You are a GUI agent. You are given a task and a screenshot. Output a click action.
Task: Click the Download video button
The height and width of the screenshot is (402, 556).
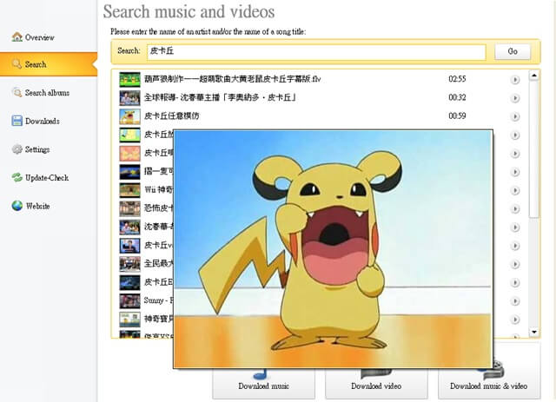(x=376, y=383)
